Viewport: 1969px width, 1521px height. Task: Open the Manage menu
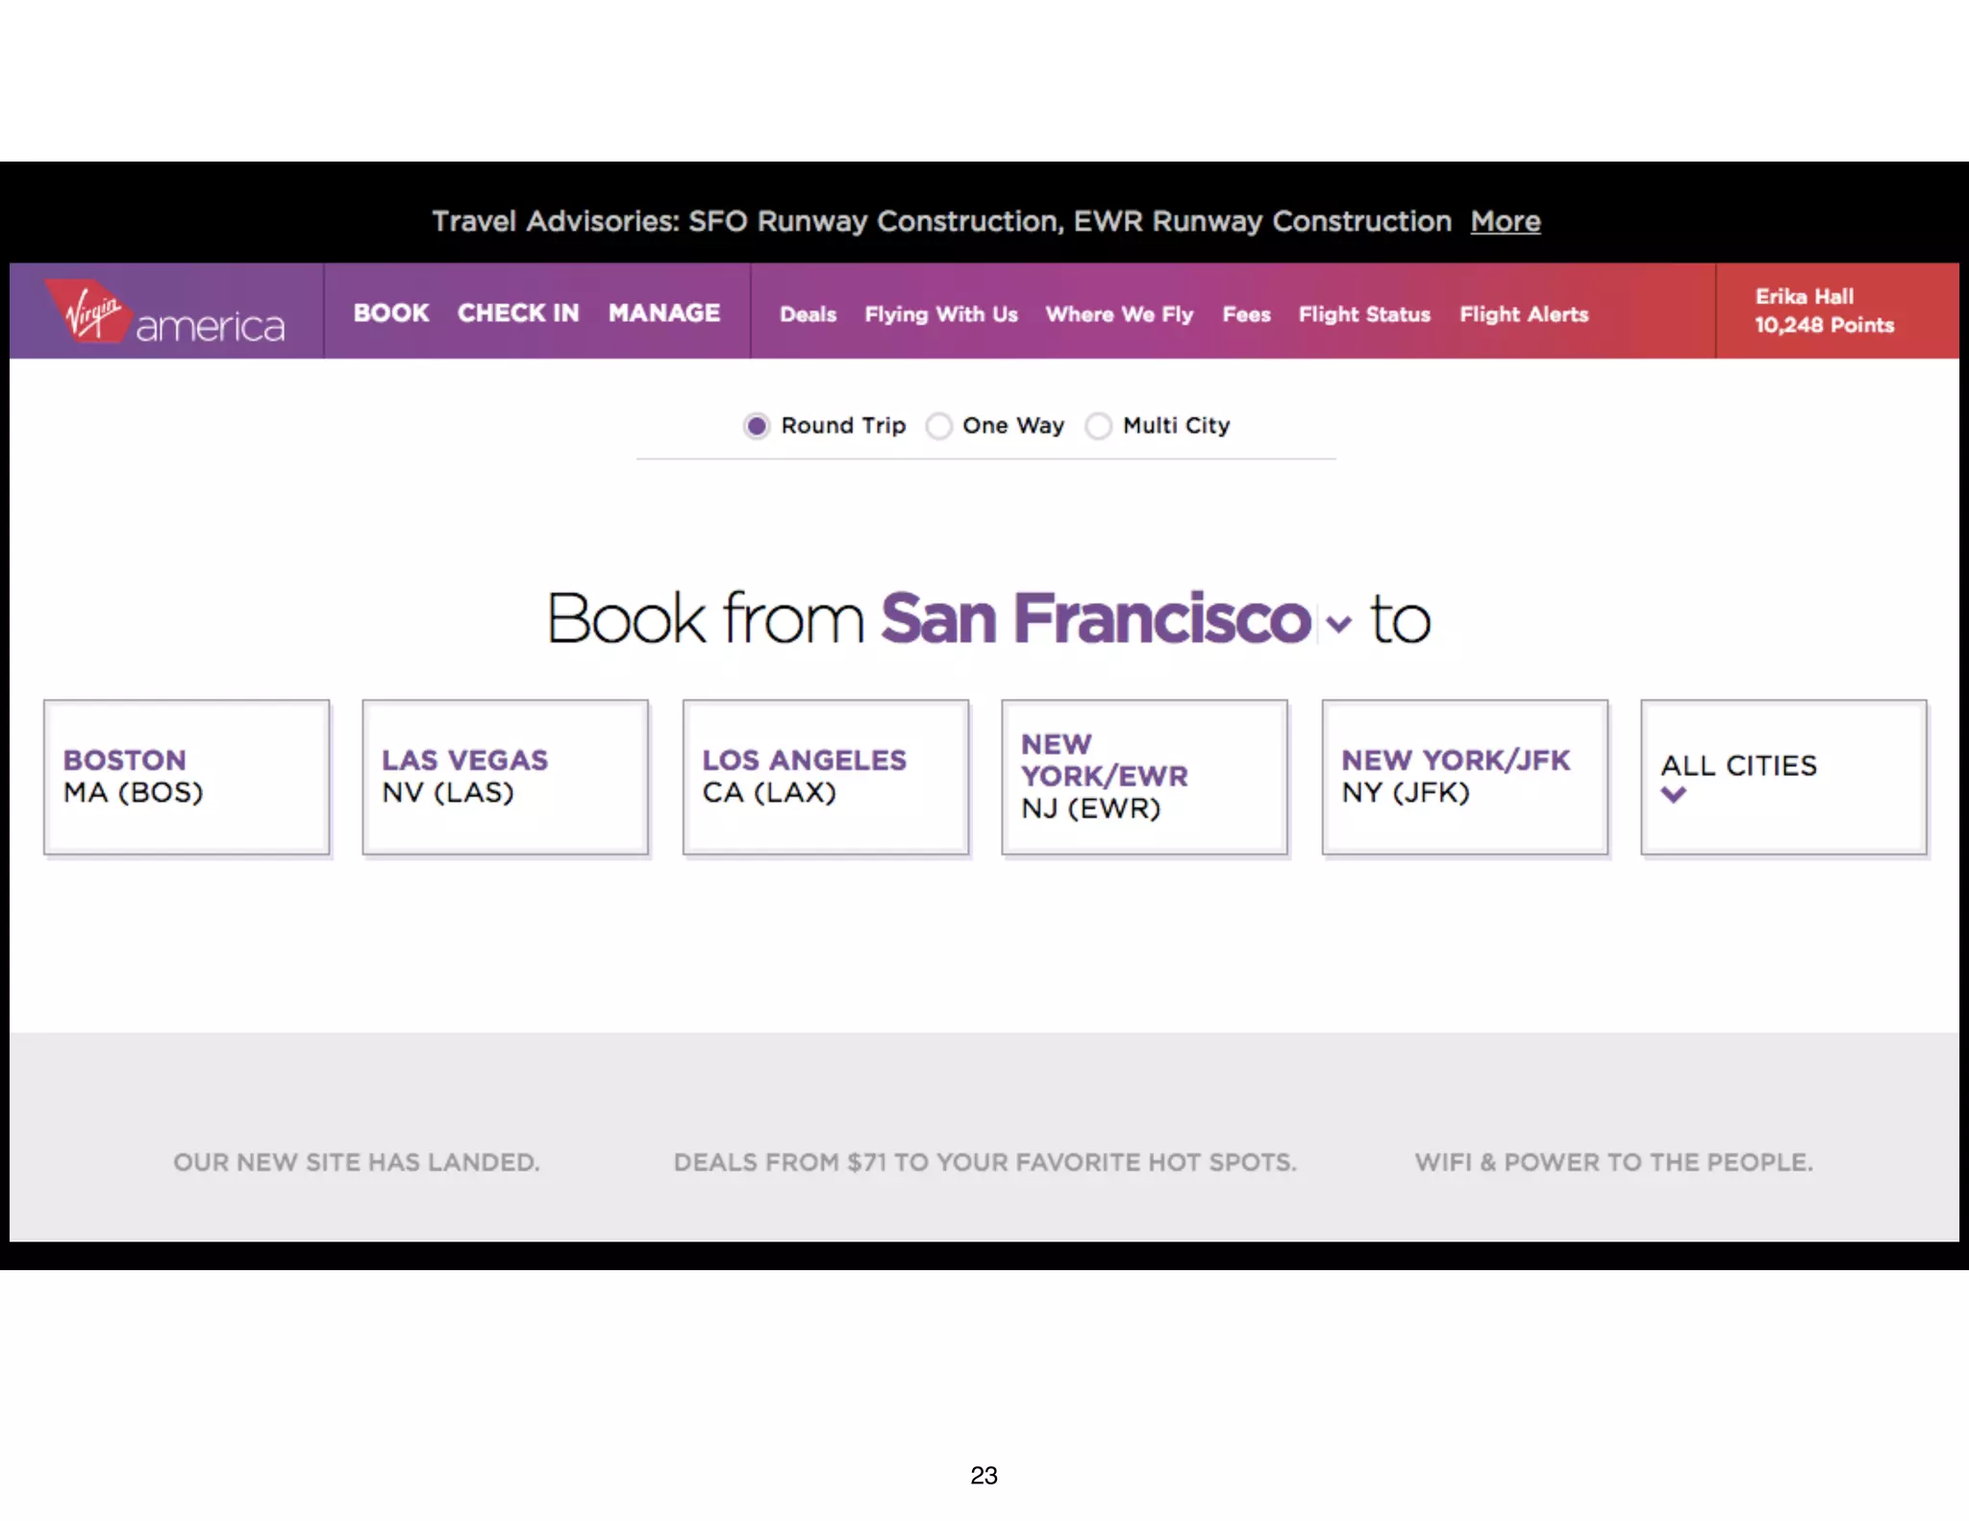click(663, 313)
